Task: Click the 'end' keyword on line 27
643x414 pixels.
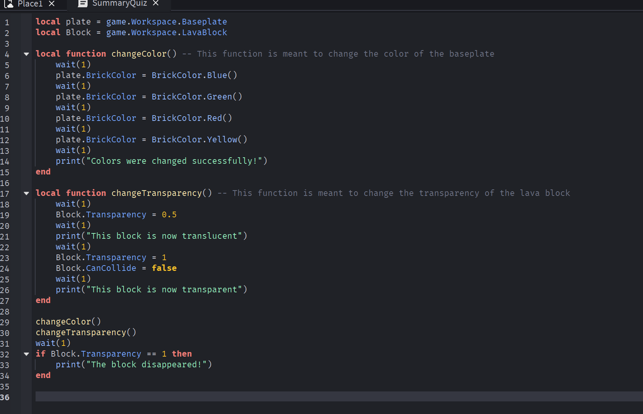Action: 43,300
